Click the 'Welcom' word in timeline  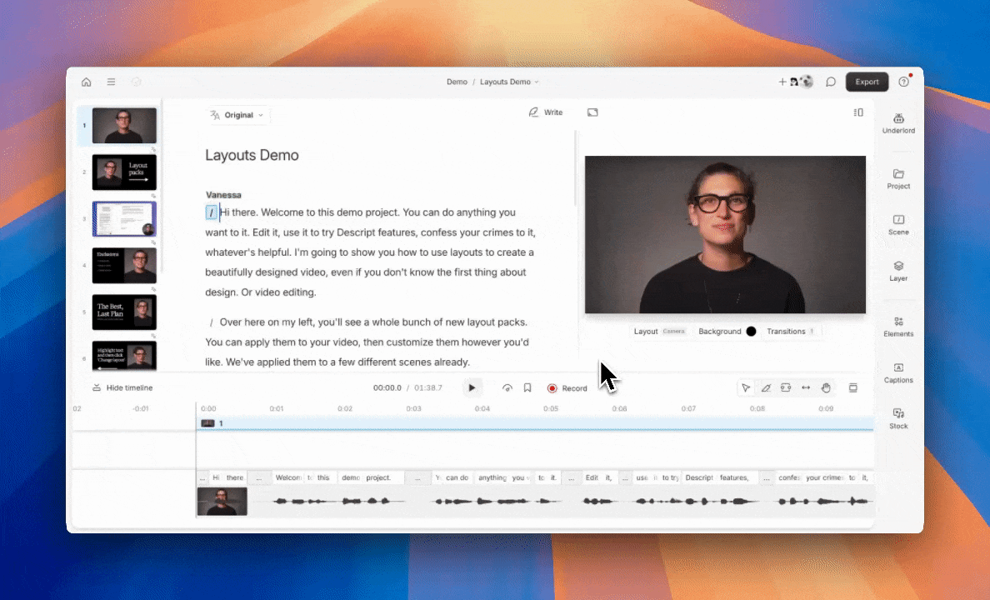coord(288,477)
